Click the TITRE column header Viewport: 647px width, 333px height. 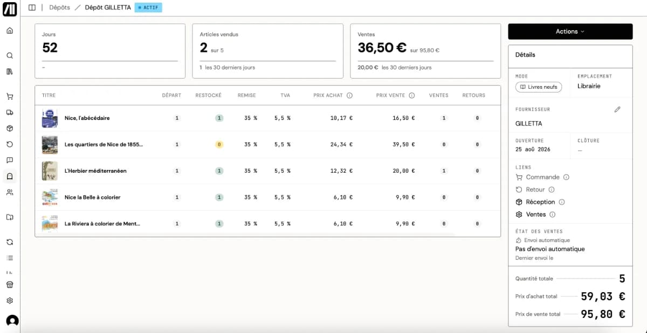(49, 95)
